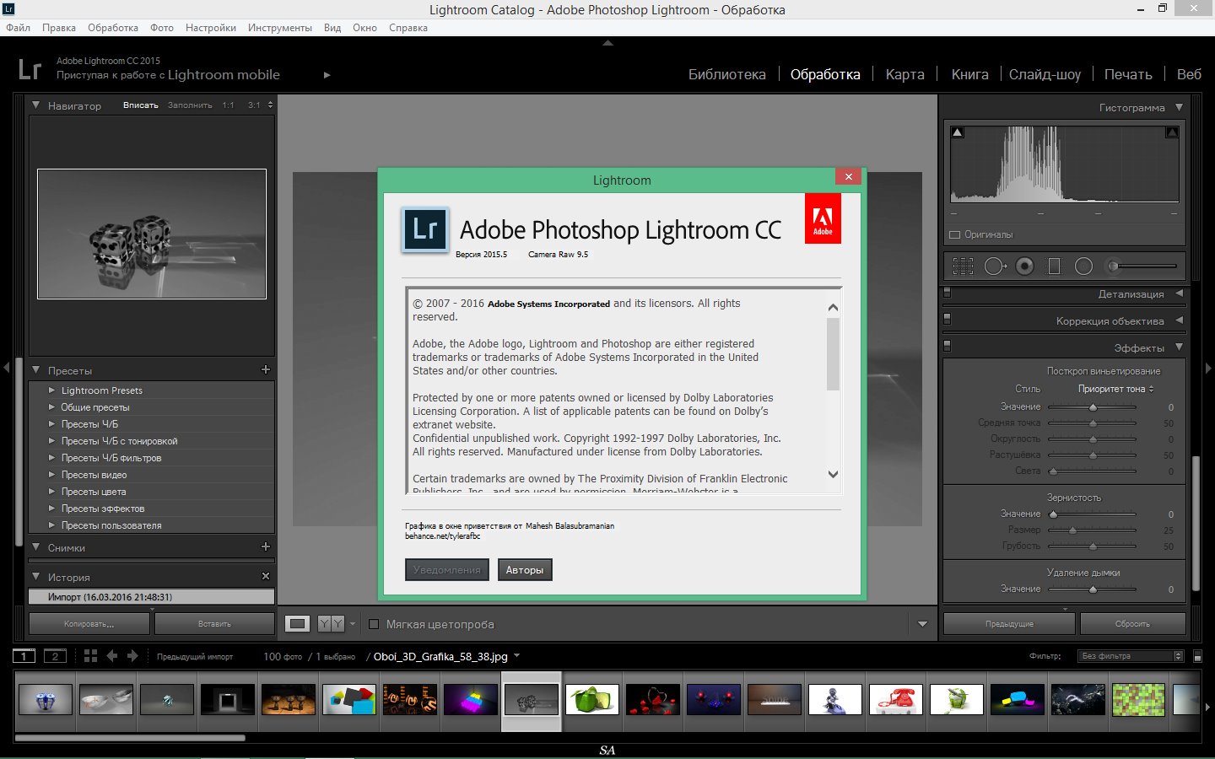
Task: Select the Spot Removal tool
Action: (x=995, y=266)
